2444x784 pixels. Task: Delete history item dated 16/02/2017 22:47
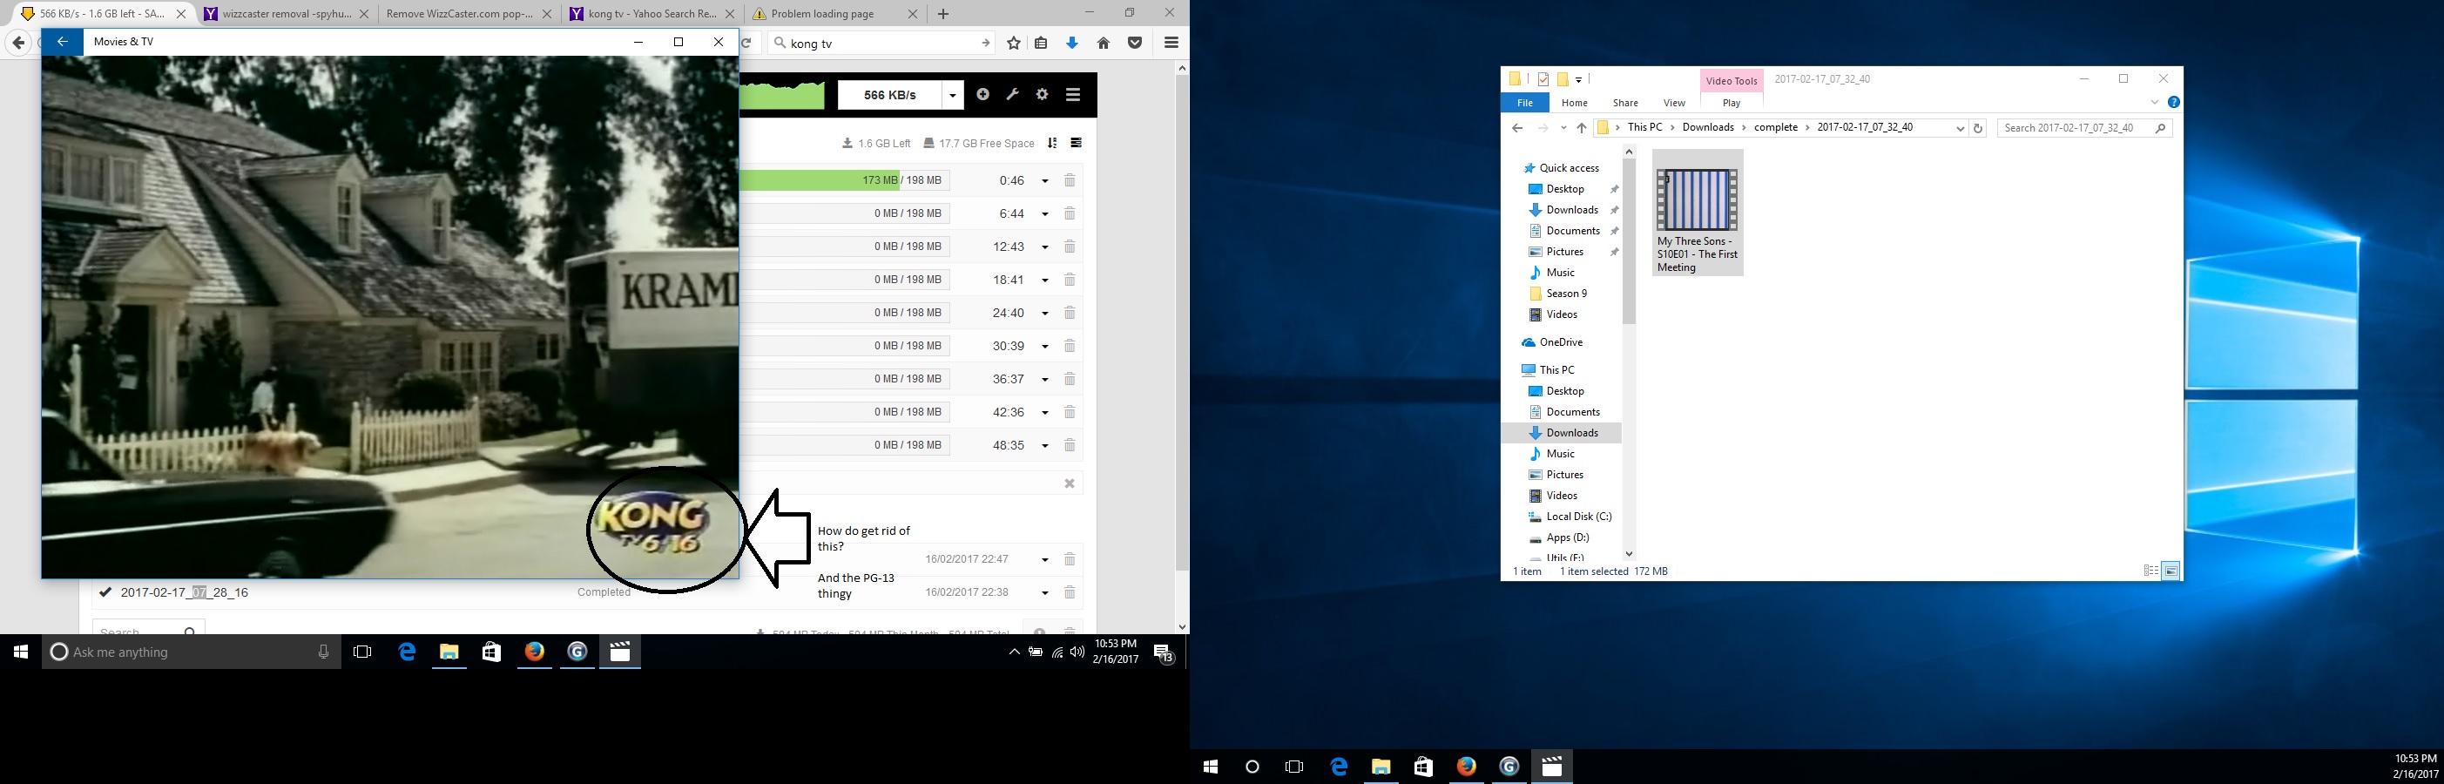pyautogui.click(x=1070, y=559)
